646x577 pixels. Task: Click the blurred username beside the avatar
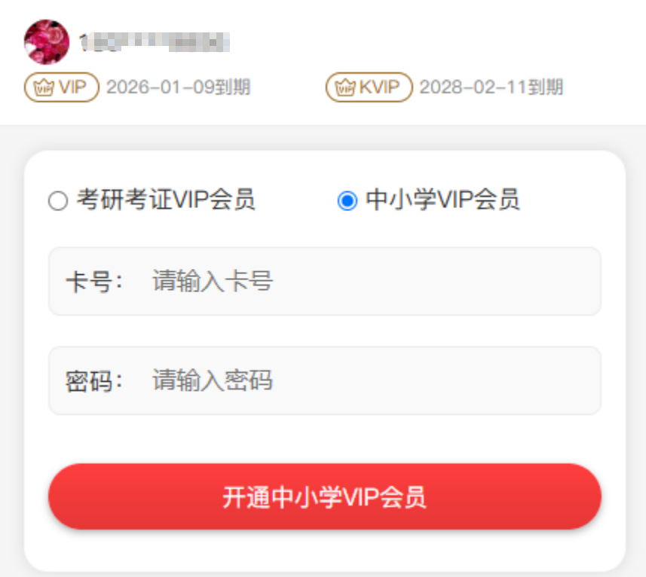[155, 42]
